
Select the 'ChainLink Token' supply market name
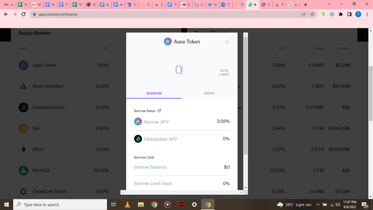pos(49,191)
